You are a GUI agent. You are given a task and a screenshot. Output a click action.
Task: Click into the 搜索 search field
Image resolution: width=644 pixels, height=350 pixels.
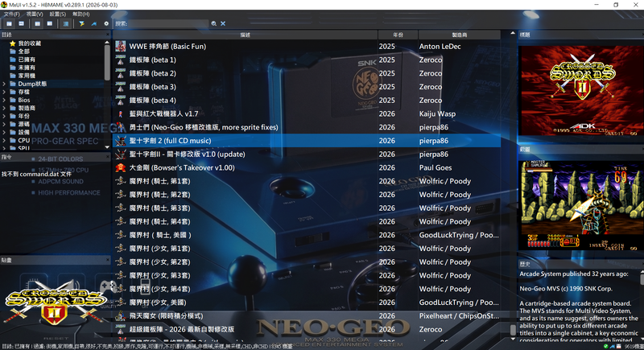(168, 24)
